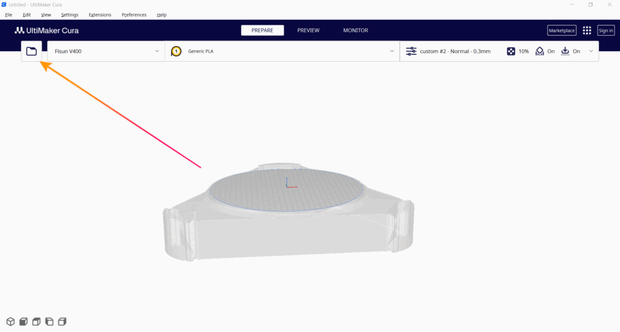Screen dimensions: 620x332
Task: Click the origin axis marker on build plate
Action: (291, 183)
